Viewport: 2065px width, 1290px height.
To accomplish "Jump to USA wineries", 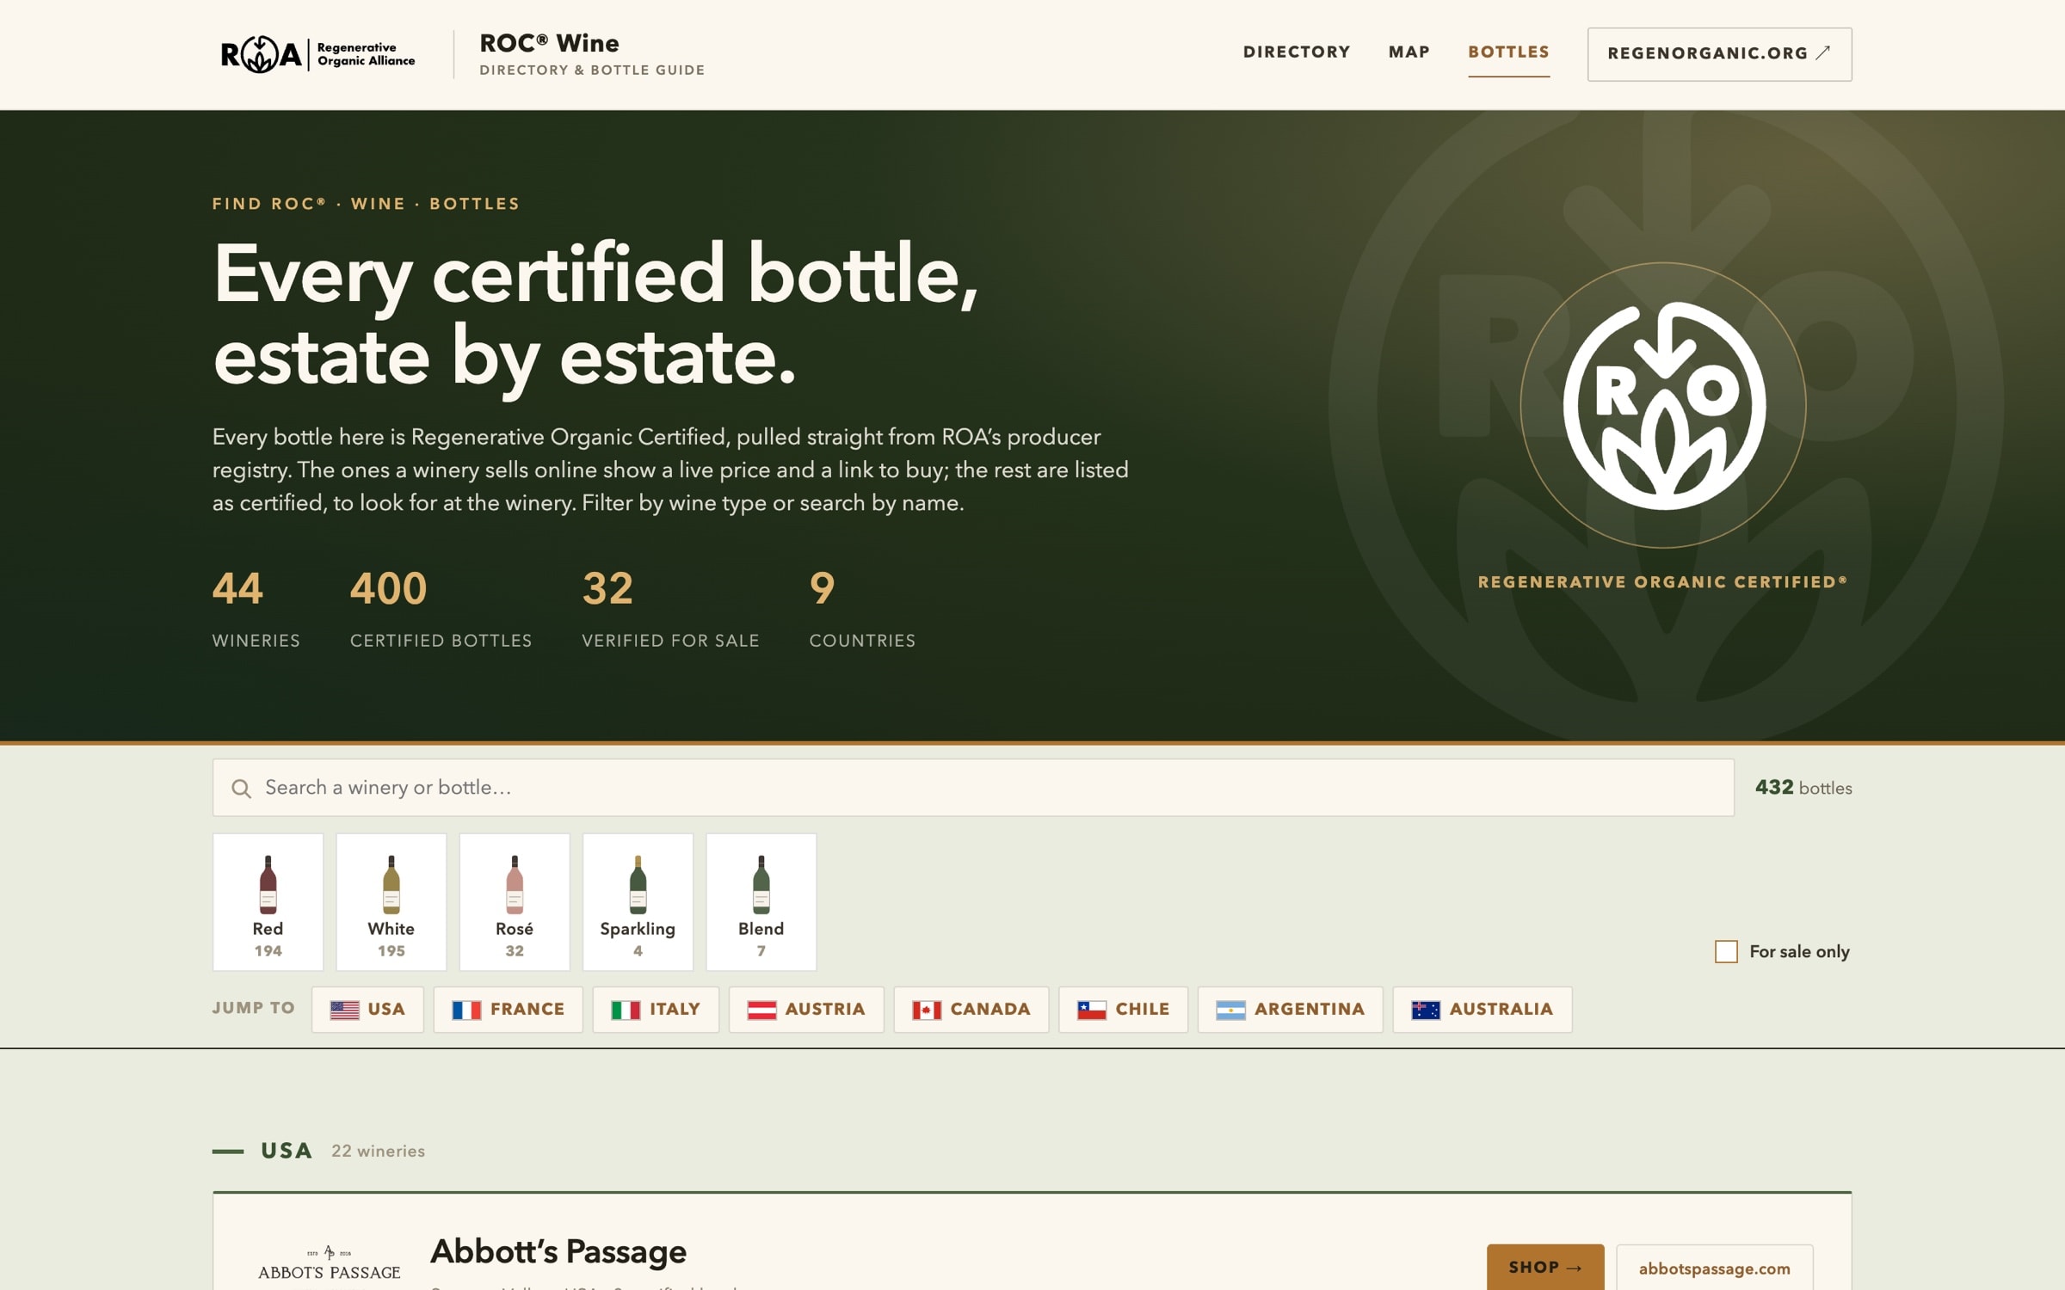I will [x=367, y=1010].
